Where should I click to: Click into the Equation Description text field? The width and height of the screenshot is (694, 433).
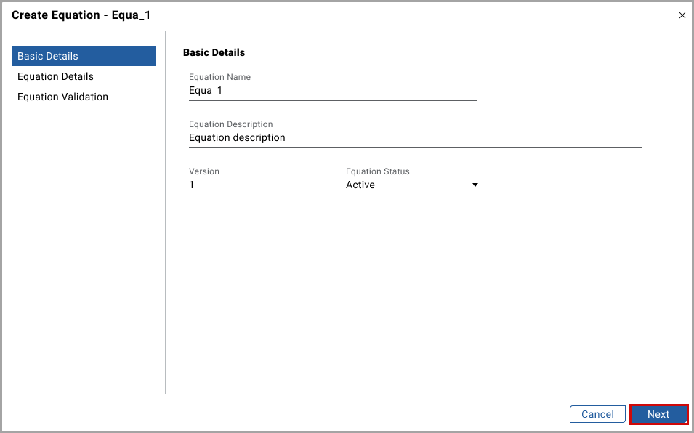click(x=414, y=138)
